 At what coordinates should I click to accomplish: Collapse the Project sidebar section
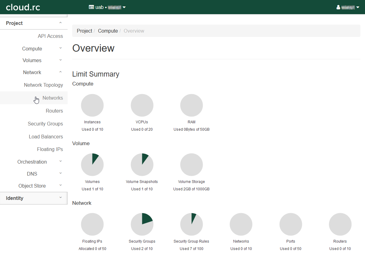pos(33,23)
